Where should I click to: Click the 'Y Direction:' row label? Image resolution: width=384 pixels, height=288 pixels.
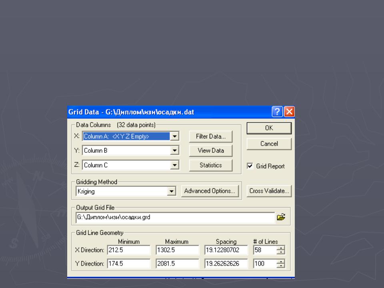click(x=89, y=264)
